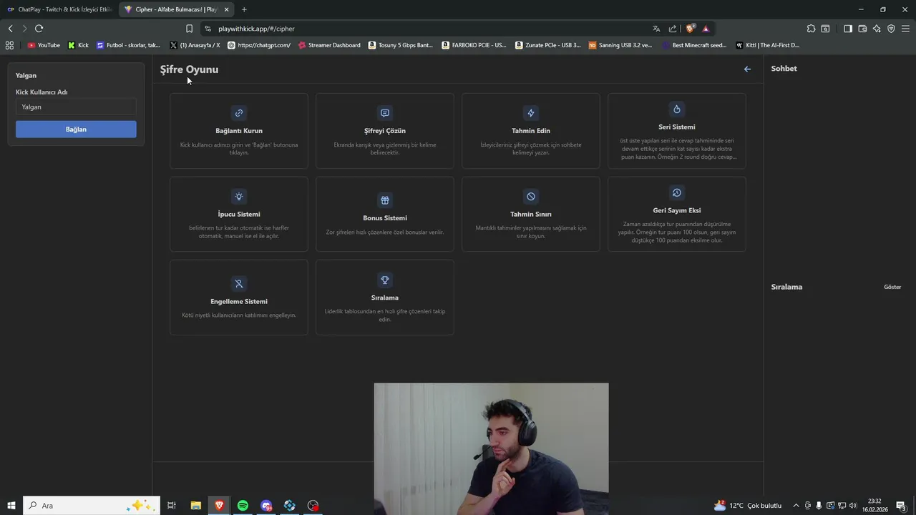Click the taskbar search box Ara
The width and height of the screenshot is (916, 515).
(91, 506)
